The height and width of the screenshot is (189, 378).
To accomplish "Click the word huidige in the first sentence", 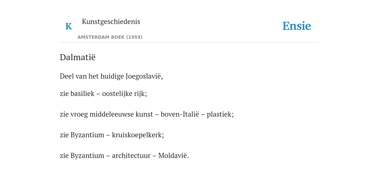I will (x=112, y=76).
